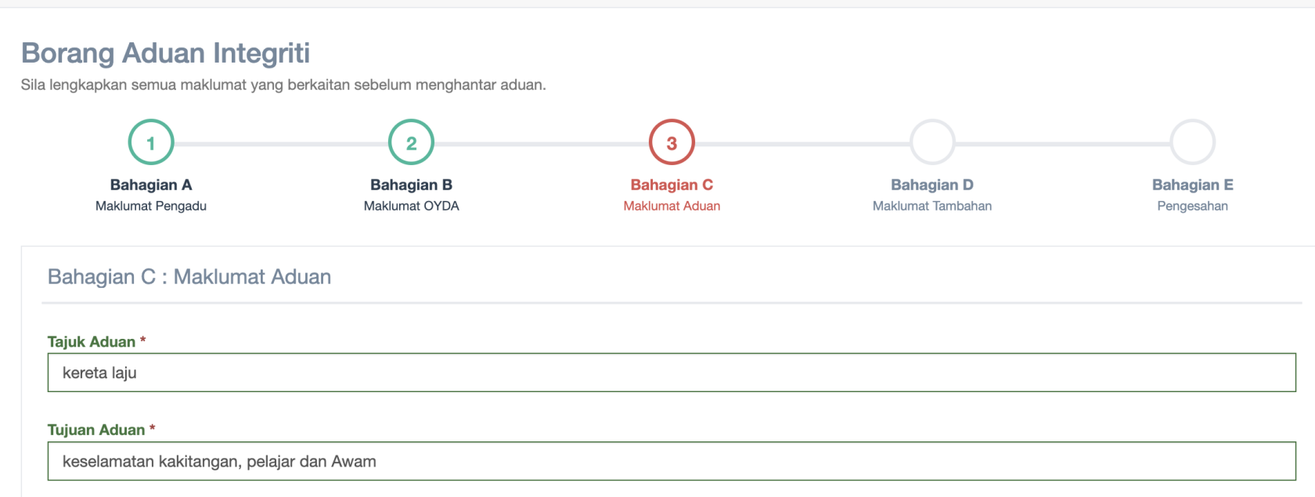The height and width of the screenshot is (497, 1315).
Task: Click the Tajuk Aduan field label
Action: [x=92, y=342]
